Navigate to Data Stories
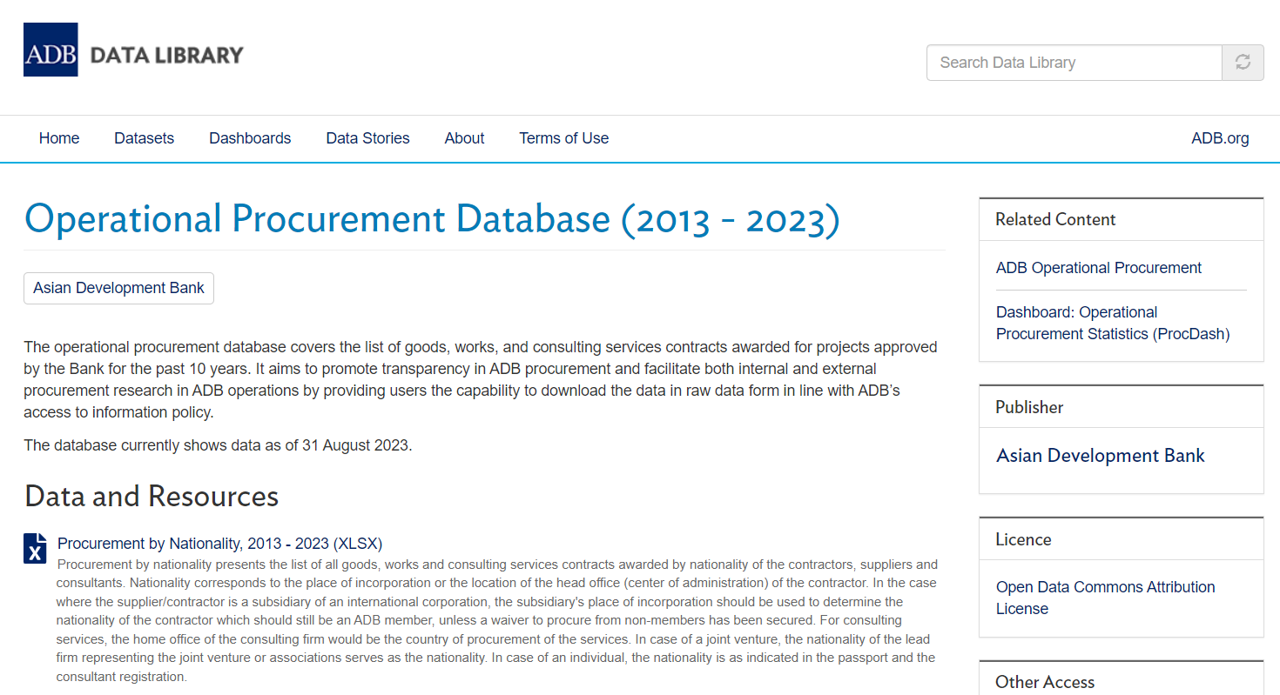This screenshot has height=695, width=1280. pyautogui.click(x=367, y=138)
